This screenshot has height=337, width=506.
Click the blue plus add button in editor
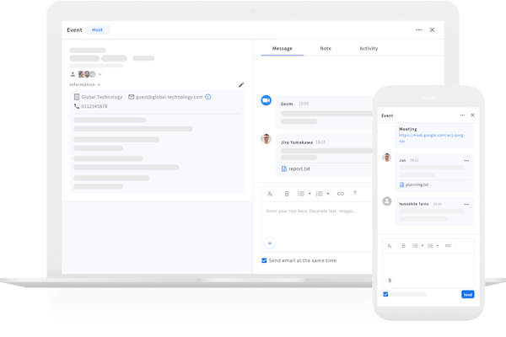coord(270,243)
